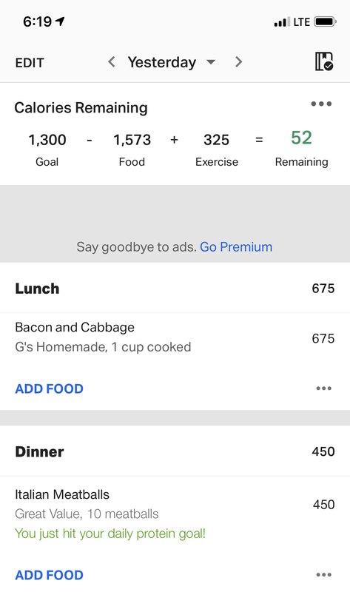
Task: Select the Lunch meal header
Action: coord(175,289)
